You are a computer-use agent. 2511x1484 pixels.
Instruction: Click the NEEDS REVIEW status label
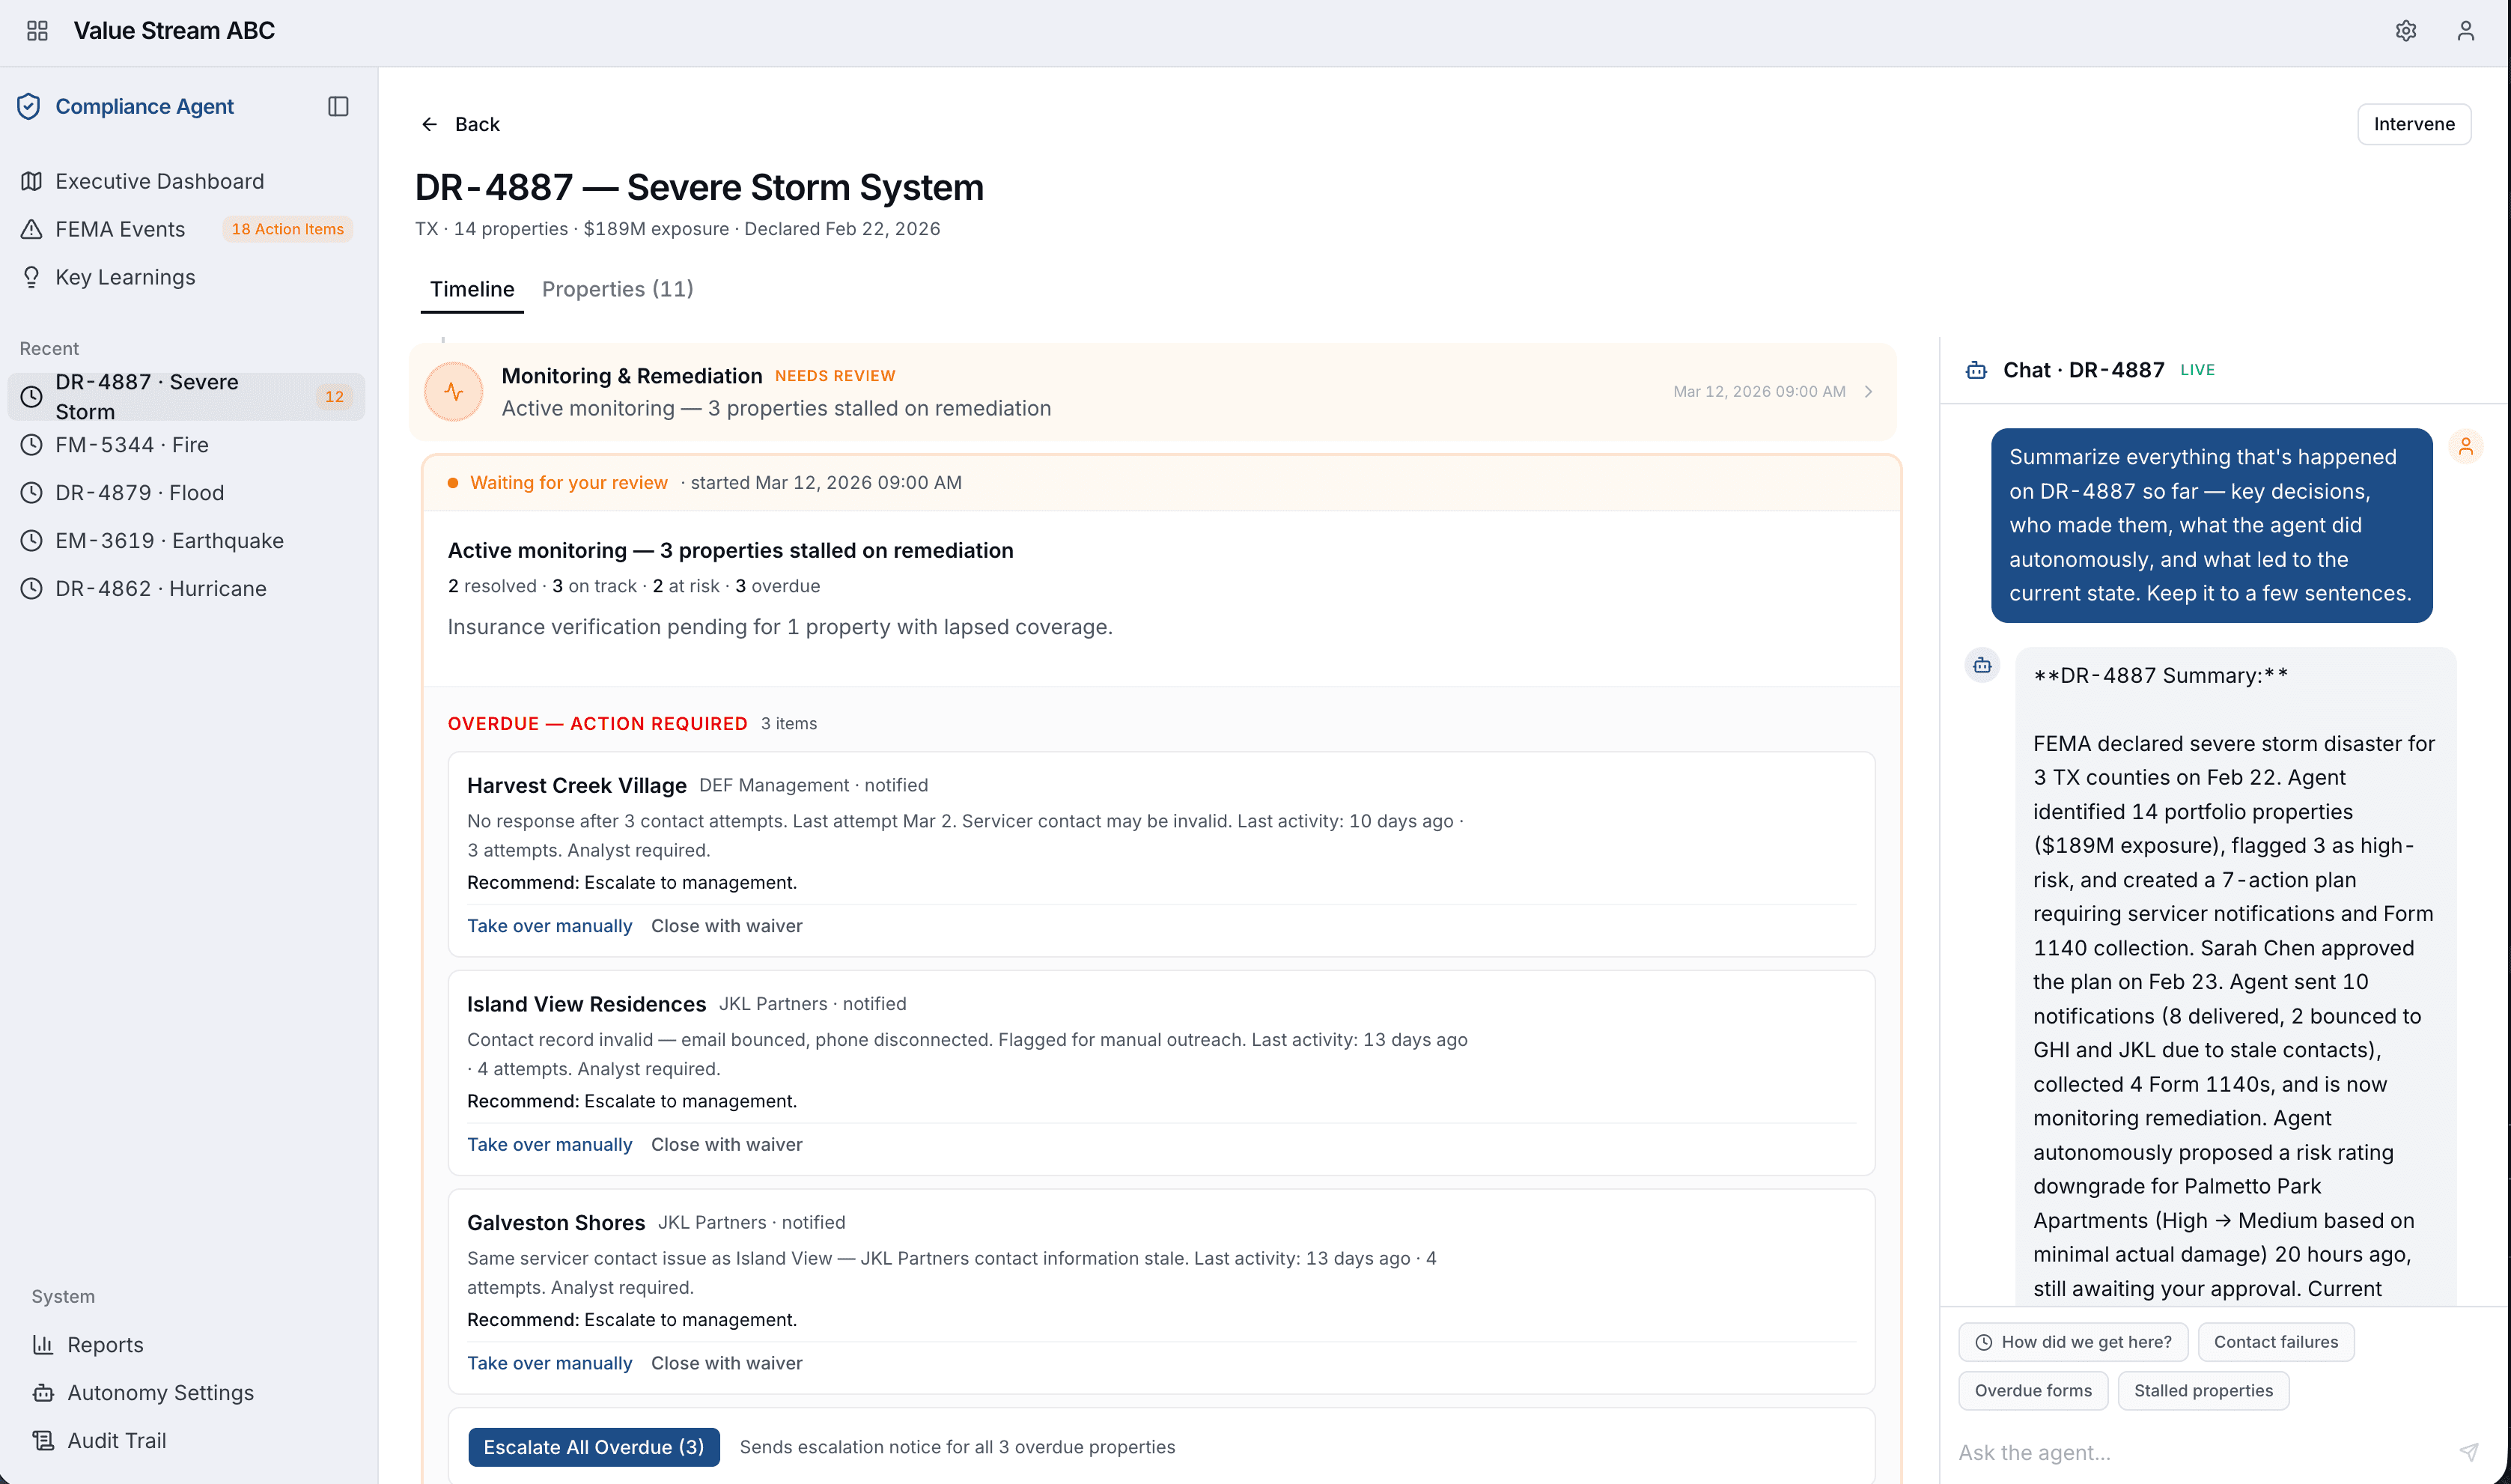pos(836,376)
